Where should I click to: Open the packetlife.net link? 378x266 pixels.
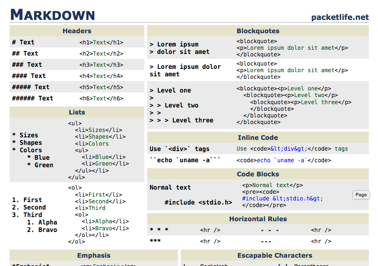click(x=340, y=17)
